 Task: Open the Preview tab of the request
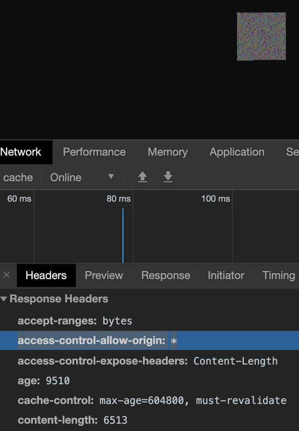[x=104, y=275]
